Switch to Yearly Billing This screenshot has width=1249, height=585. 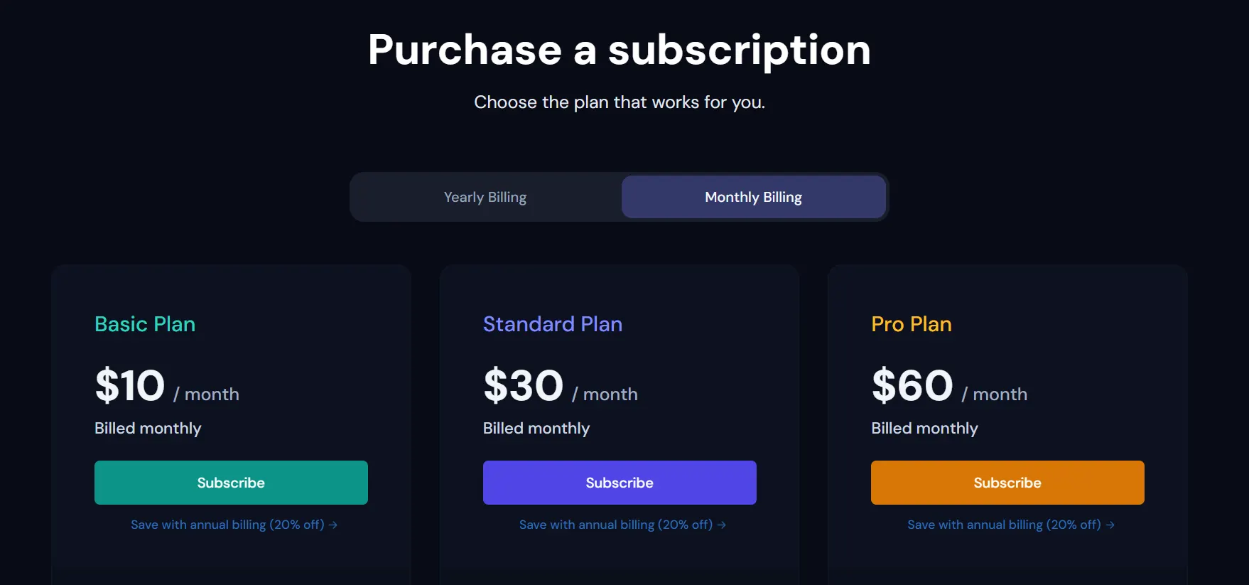pyautogui.click(x=485, y=197)
